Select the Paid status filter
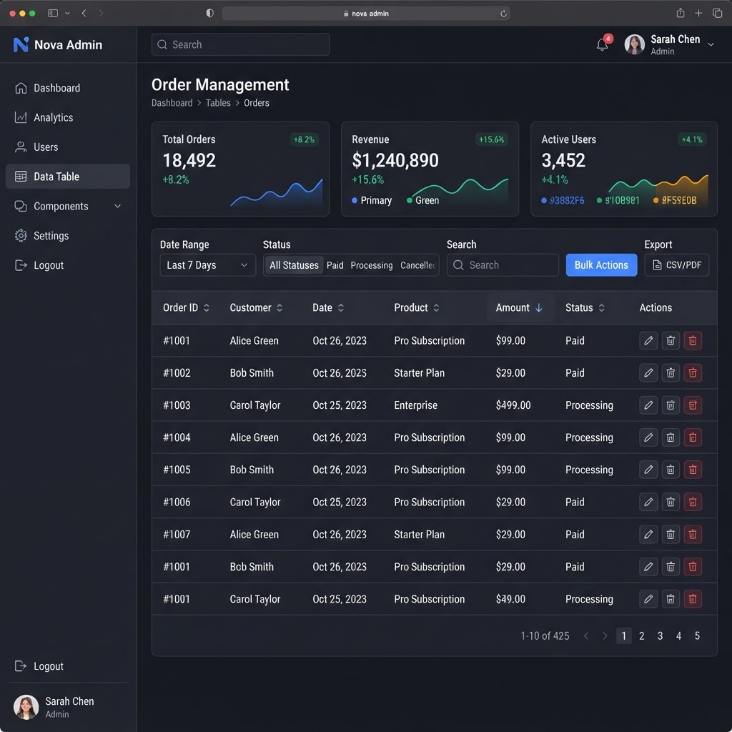The height and width of the screenshot is (732, 732). tap(335, 265)
